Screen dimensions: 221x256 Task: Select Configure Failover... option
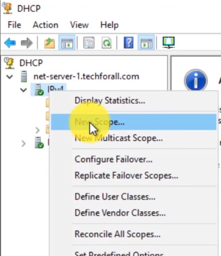coord(113,159)
